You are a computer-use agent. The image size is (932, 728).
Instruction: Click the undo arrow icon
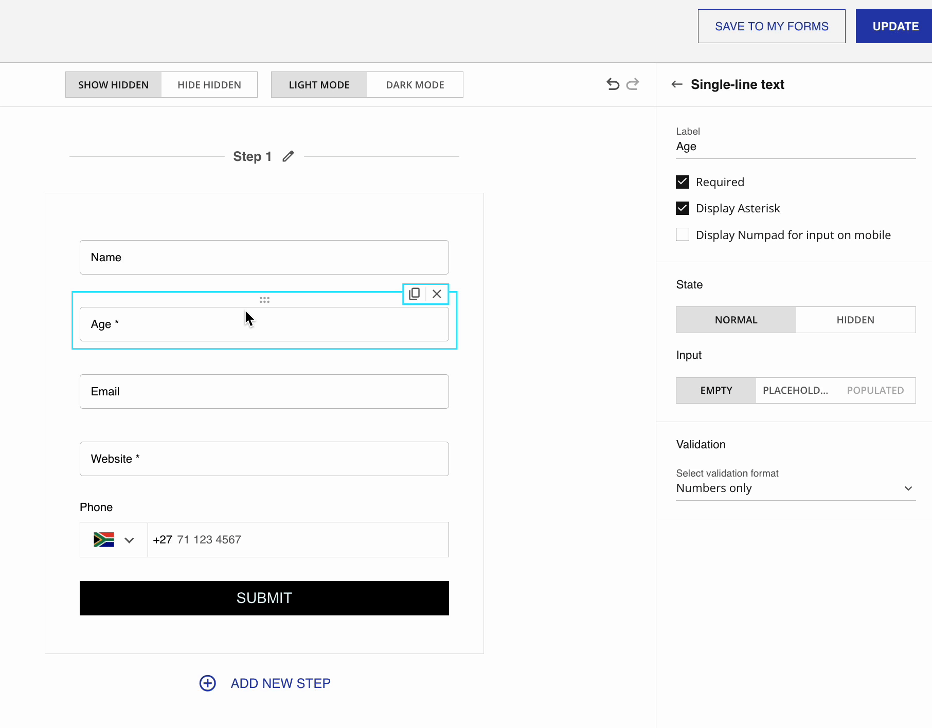(x=613, y=84)
